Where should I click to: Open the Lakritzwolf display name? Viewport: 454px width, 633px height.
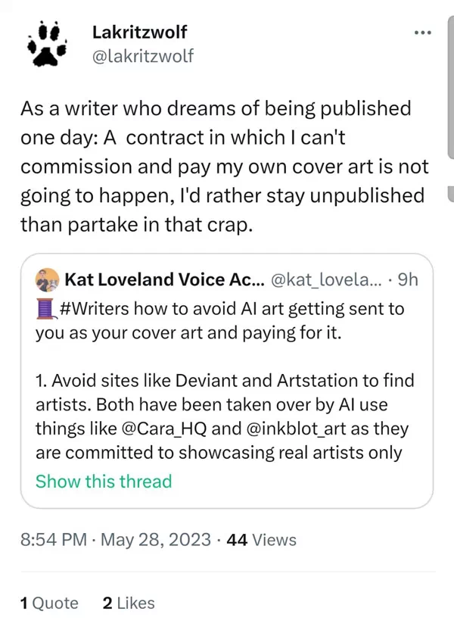[x=138, y=32]
